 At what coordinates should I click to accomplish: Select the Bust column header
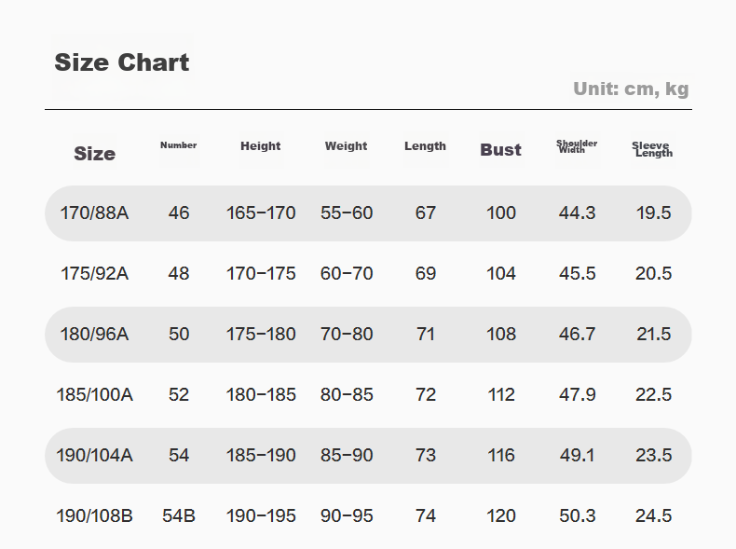pyautogui.click(x=501, y=150)
